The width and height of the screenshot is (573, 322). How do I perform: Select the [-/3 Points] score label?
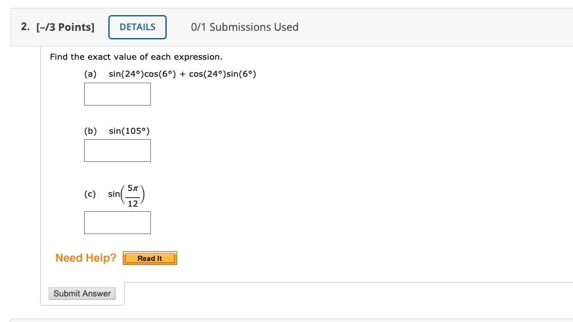tap(66, 27)
